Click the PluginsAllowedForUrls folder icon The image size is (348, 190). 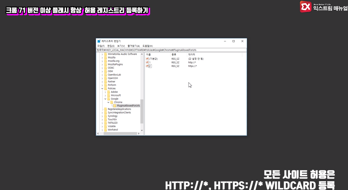pos(115,106)
